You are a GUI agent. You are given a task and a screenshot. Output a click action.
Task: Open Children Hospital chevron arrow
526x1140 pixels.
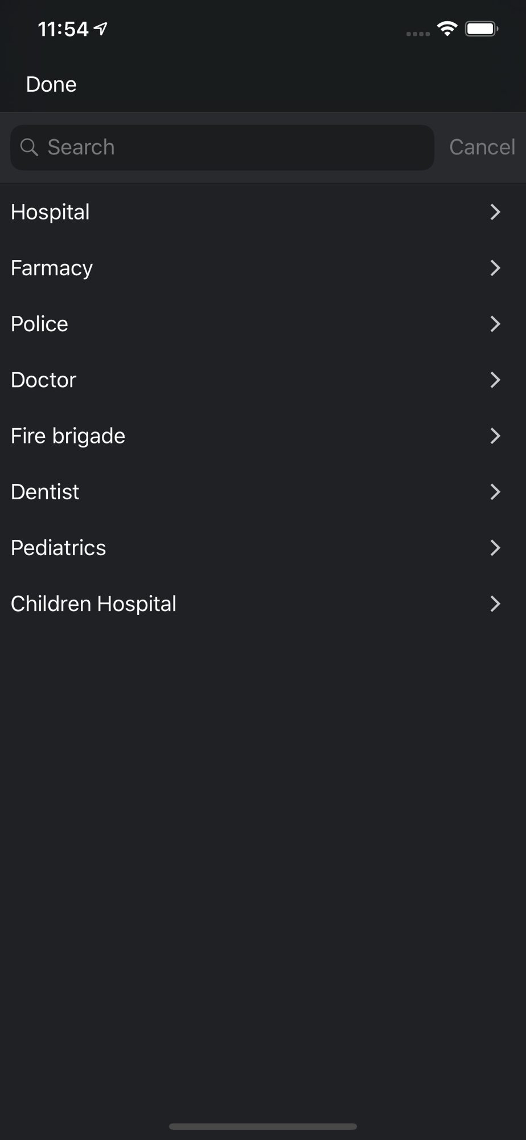[495, 604]
